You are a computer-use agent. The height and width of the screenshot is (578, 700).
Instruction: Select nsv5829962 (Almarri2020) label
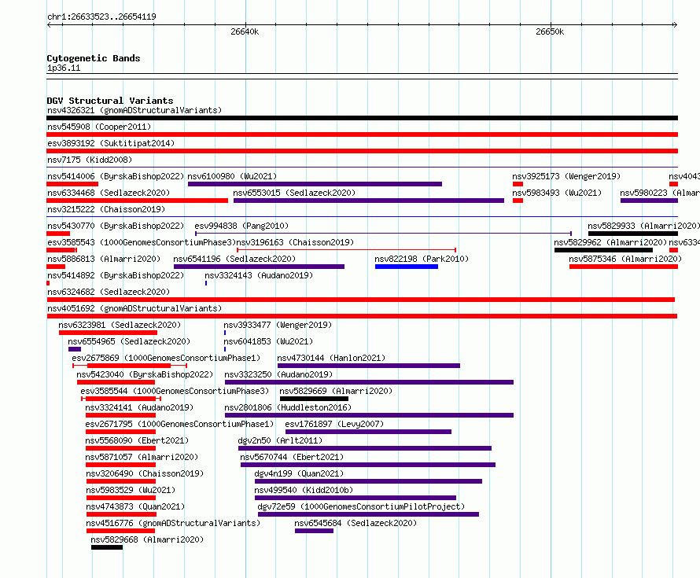click(610, 242)
